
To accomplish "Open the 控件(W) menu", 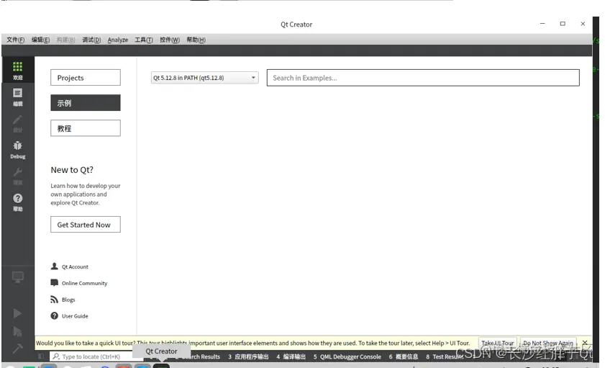I will click(169, 40).
